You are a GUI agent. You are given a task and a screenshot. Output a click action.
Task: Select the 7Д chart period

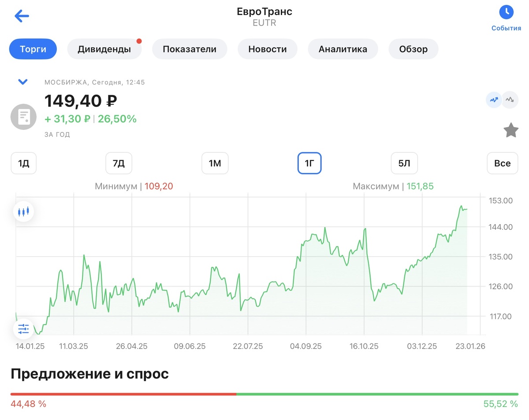[119, 163]
